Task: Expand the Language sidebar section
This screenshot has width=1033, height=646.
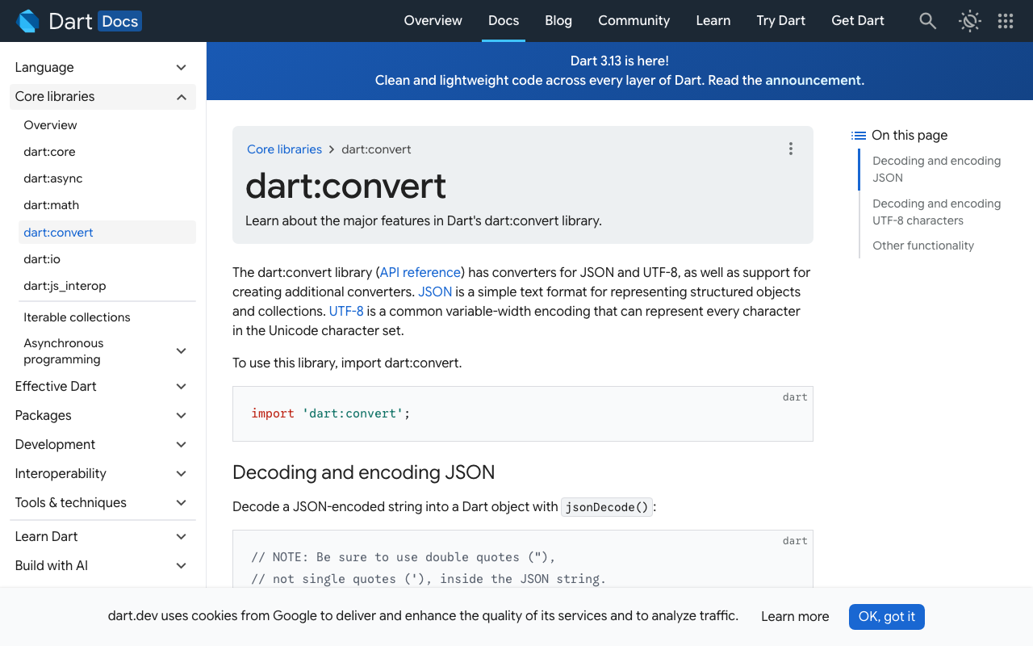Action: (x=102, y=68)
